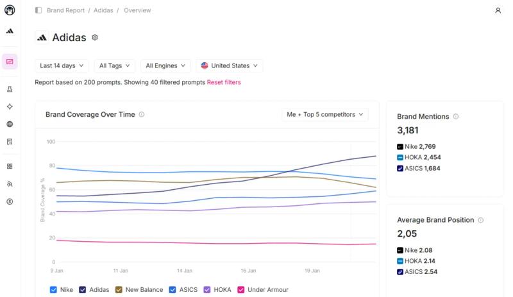Viewport: 513px width, 297px height.
Task: Open the All Engines dropdown
Action: coord(165,66)
